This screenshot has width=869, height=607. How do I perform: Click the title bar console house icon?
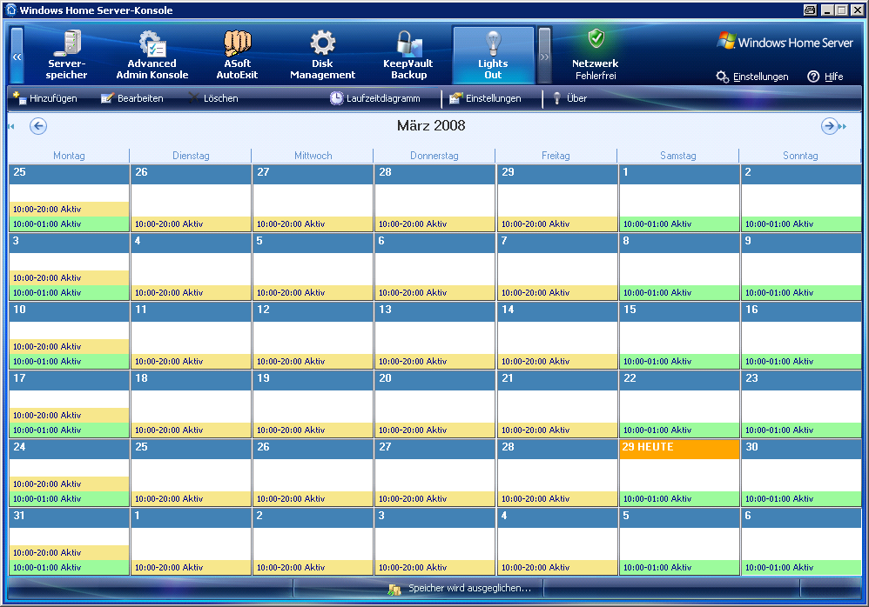point(11,10)
